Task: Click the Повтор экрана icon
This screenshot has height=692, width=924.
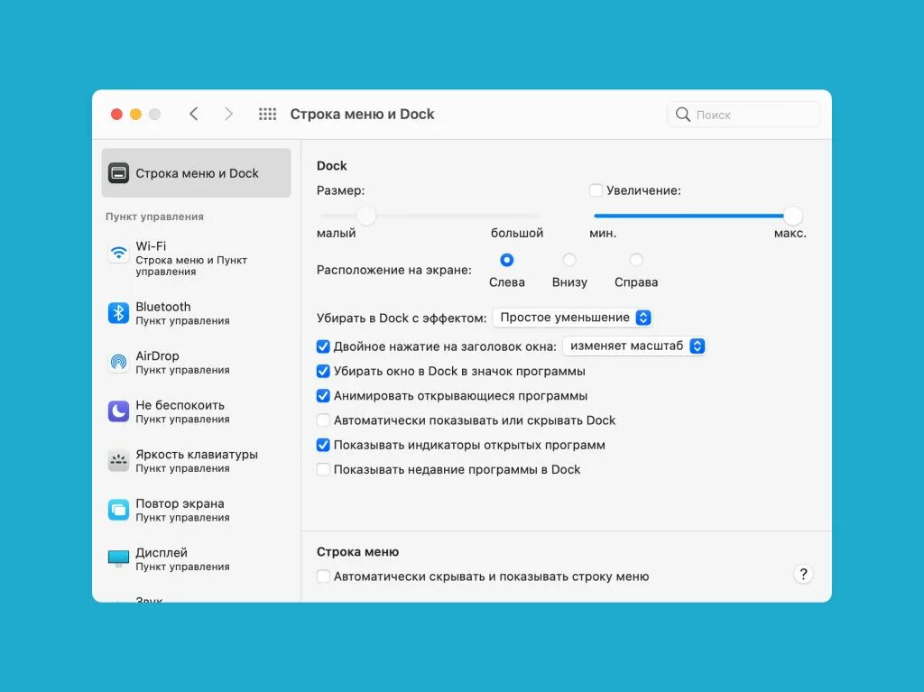Action: (118, 510)
